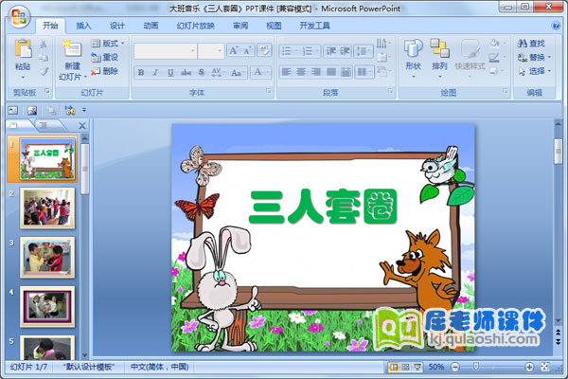Open the font size combo box
The image size is (568, 379).
click(x=211, y=51)
